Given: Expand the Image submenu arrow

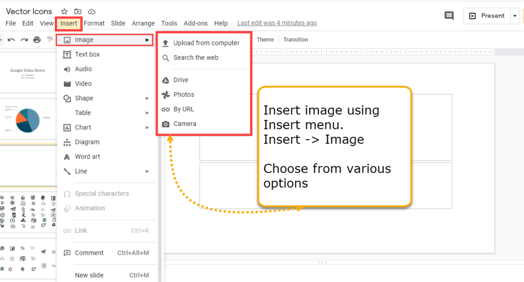Looking at the screenshot, I should [147, 40].
